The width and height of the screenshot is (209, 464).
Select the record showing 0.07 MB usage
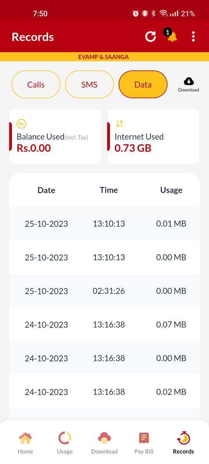click(104, 325)
